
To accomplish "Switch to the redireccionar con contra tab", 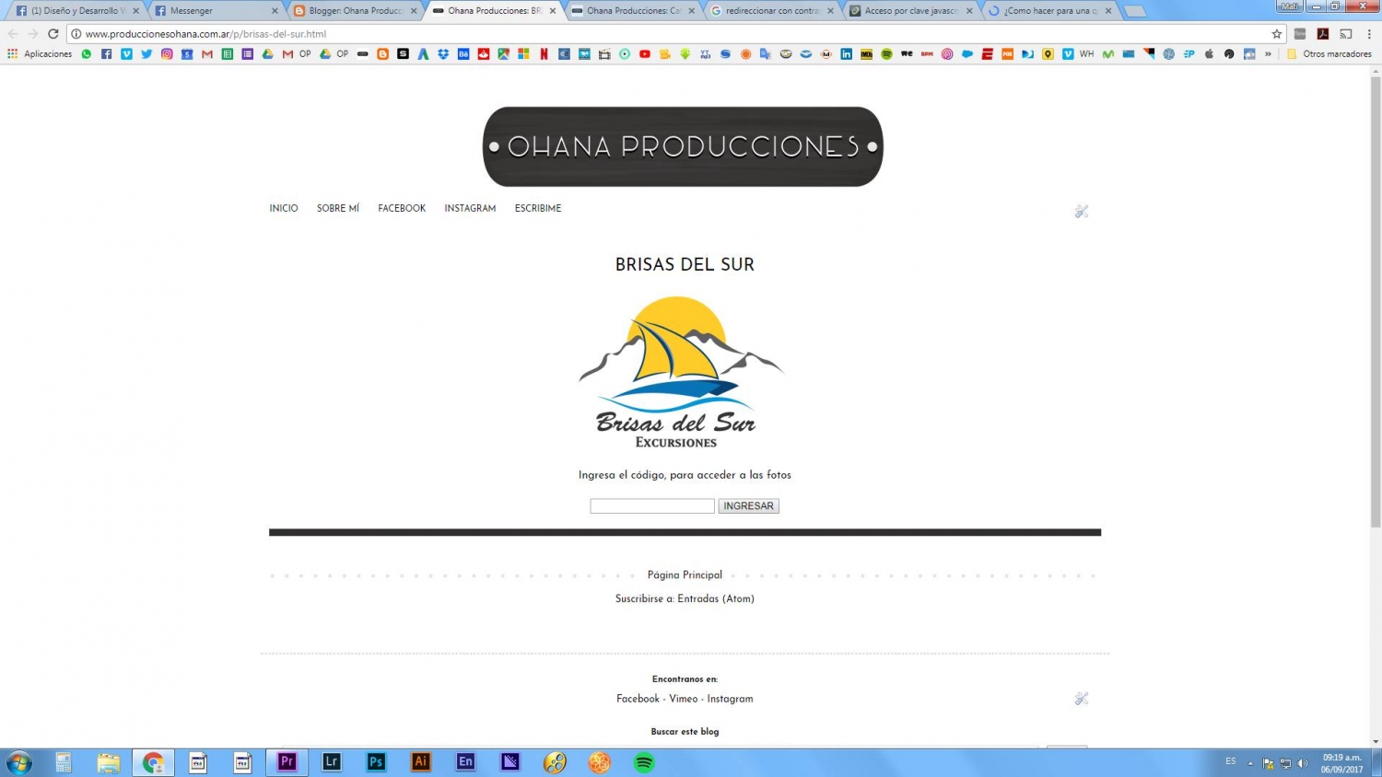I will tap(772, 11).
